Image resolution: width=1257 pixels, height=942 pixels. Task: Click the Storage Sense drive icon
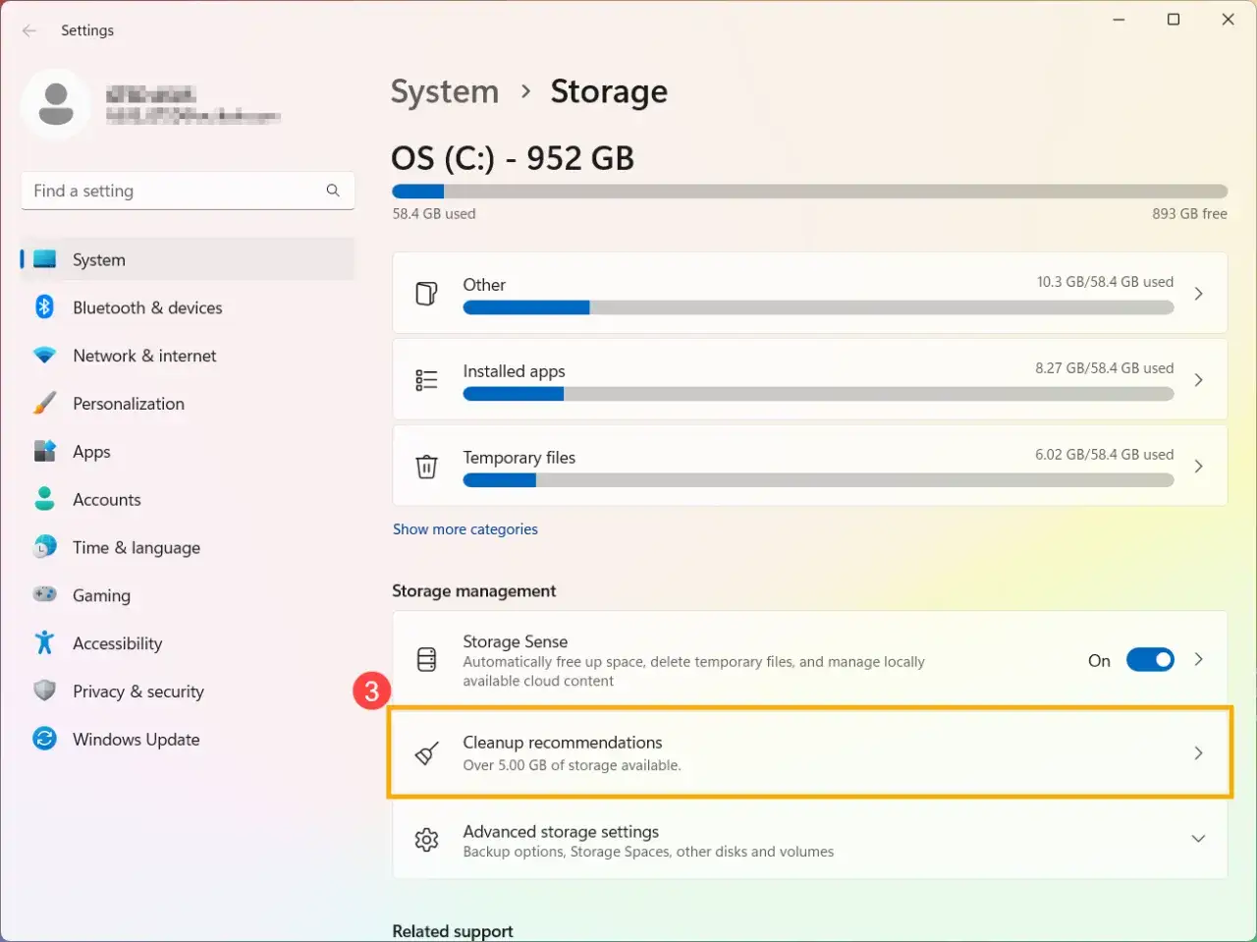coord(426,659)
